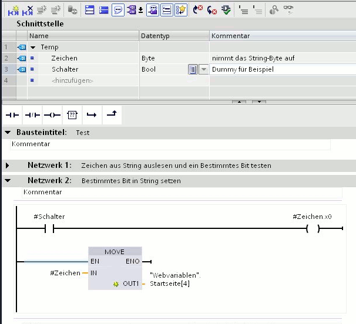
Task: Click the Netzwerk 2 Kommentar field
Action: click(x=182, y=193)
